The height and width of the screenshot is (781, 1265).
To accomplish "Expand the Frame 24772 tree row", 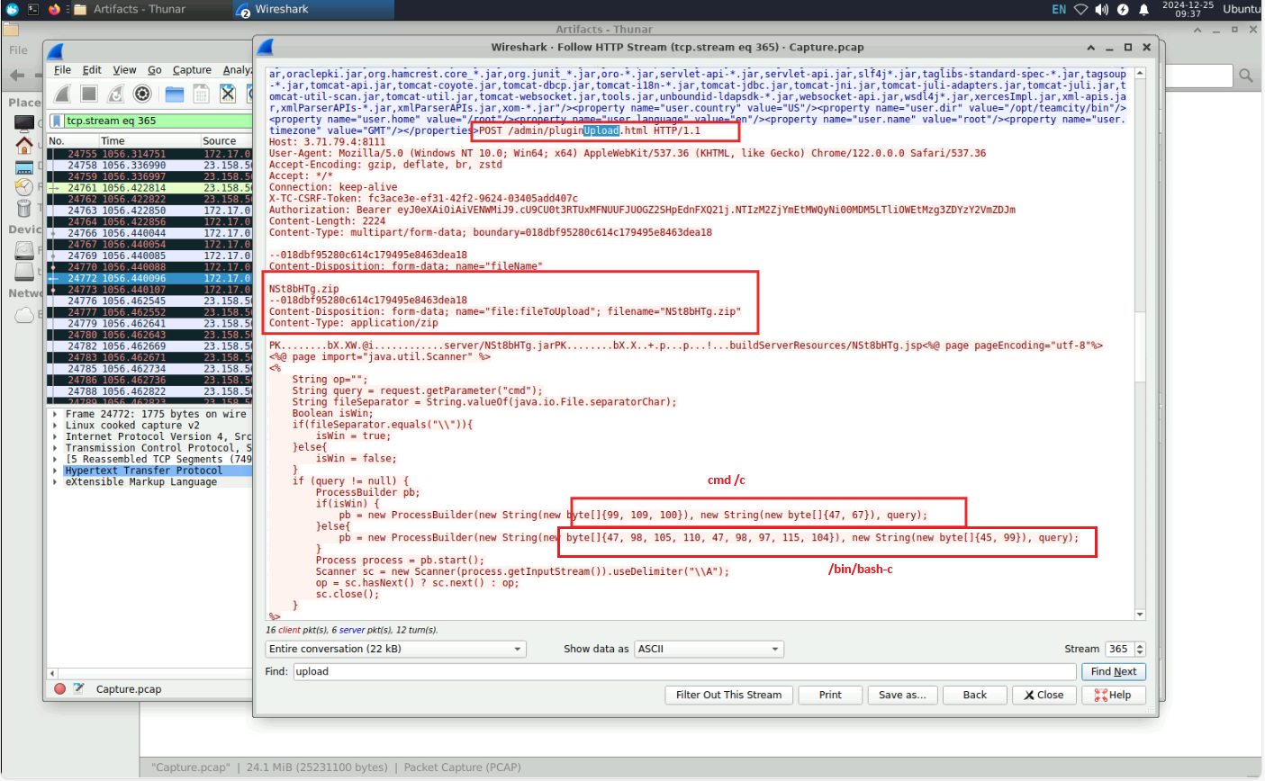I will pyautogui.click(x=56, y=414).
